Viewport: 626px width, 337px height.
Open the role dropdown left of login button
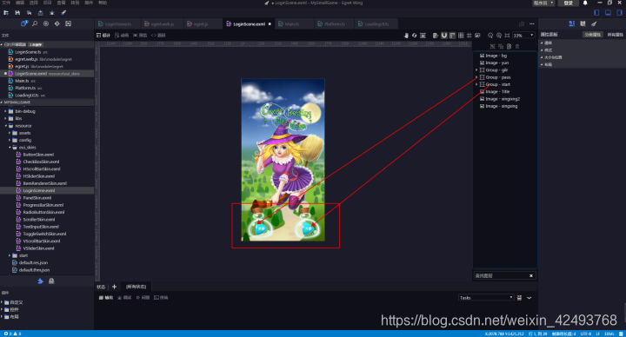point(543,3)
